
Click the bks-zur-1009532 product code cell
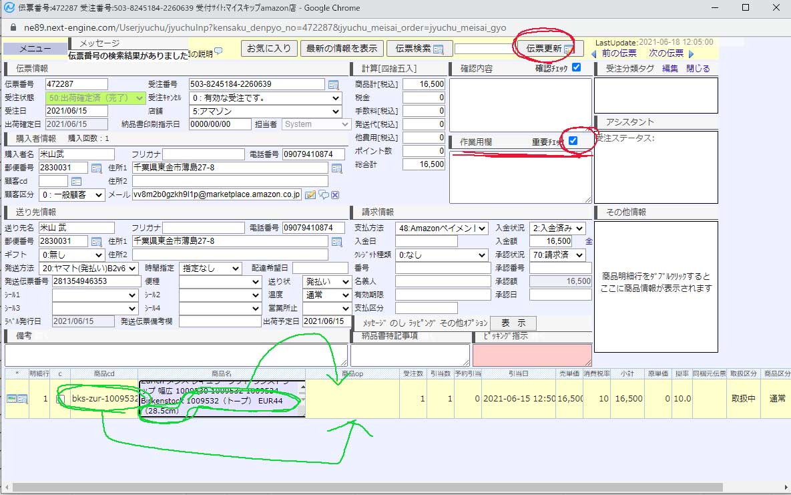point(104,399)
